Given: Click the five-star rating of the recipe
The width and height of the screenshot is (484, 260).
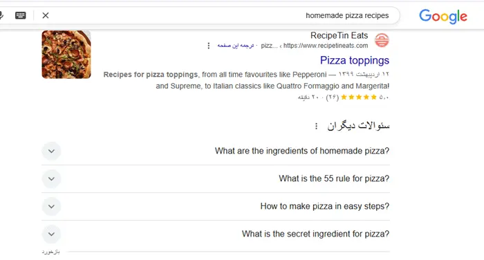Looking at the screenshot, I should (x=359, y=98).
